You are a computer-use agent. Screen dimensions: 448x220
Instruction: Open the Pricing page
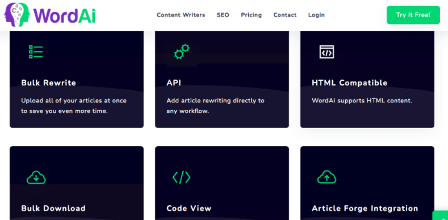[x=251, y=15]
